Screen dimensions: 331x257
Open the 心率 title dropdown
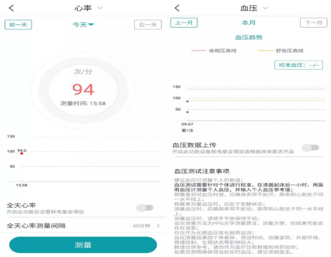click(x=99, y=8)
